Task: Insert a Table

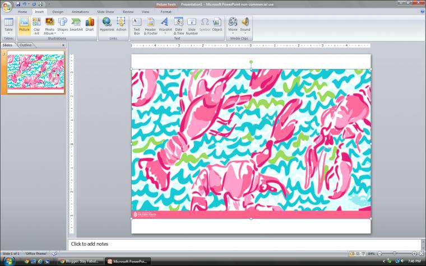Action: [9, 26]
